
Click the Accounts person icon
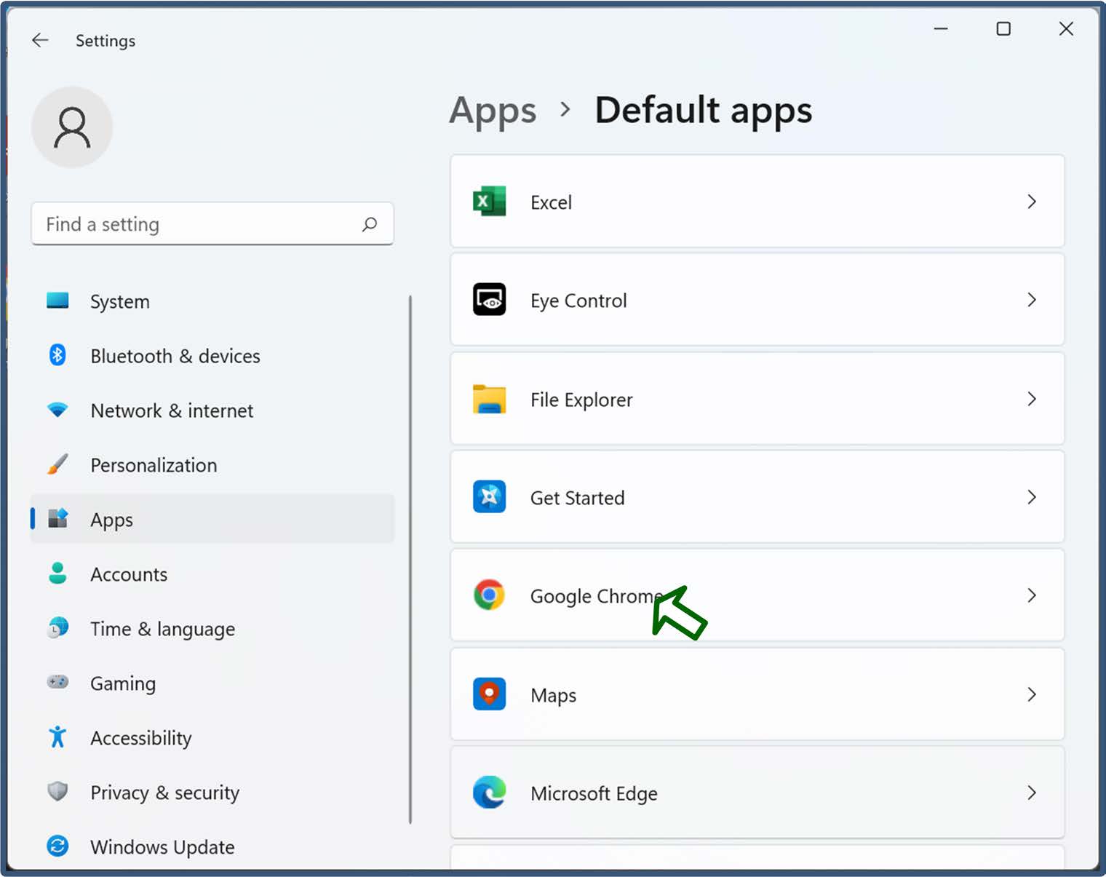(x=57, y=574)
